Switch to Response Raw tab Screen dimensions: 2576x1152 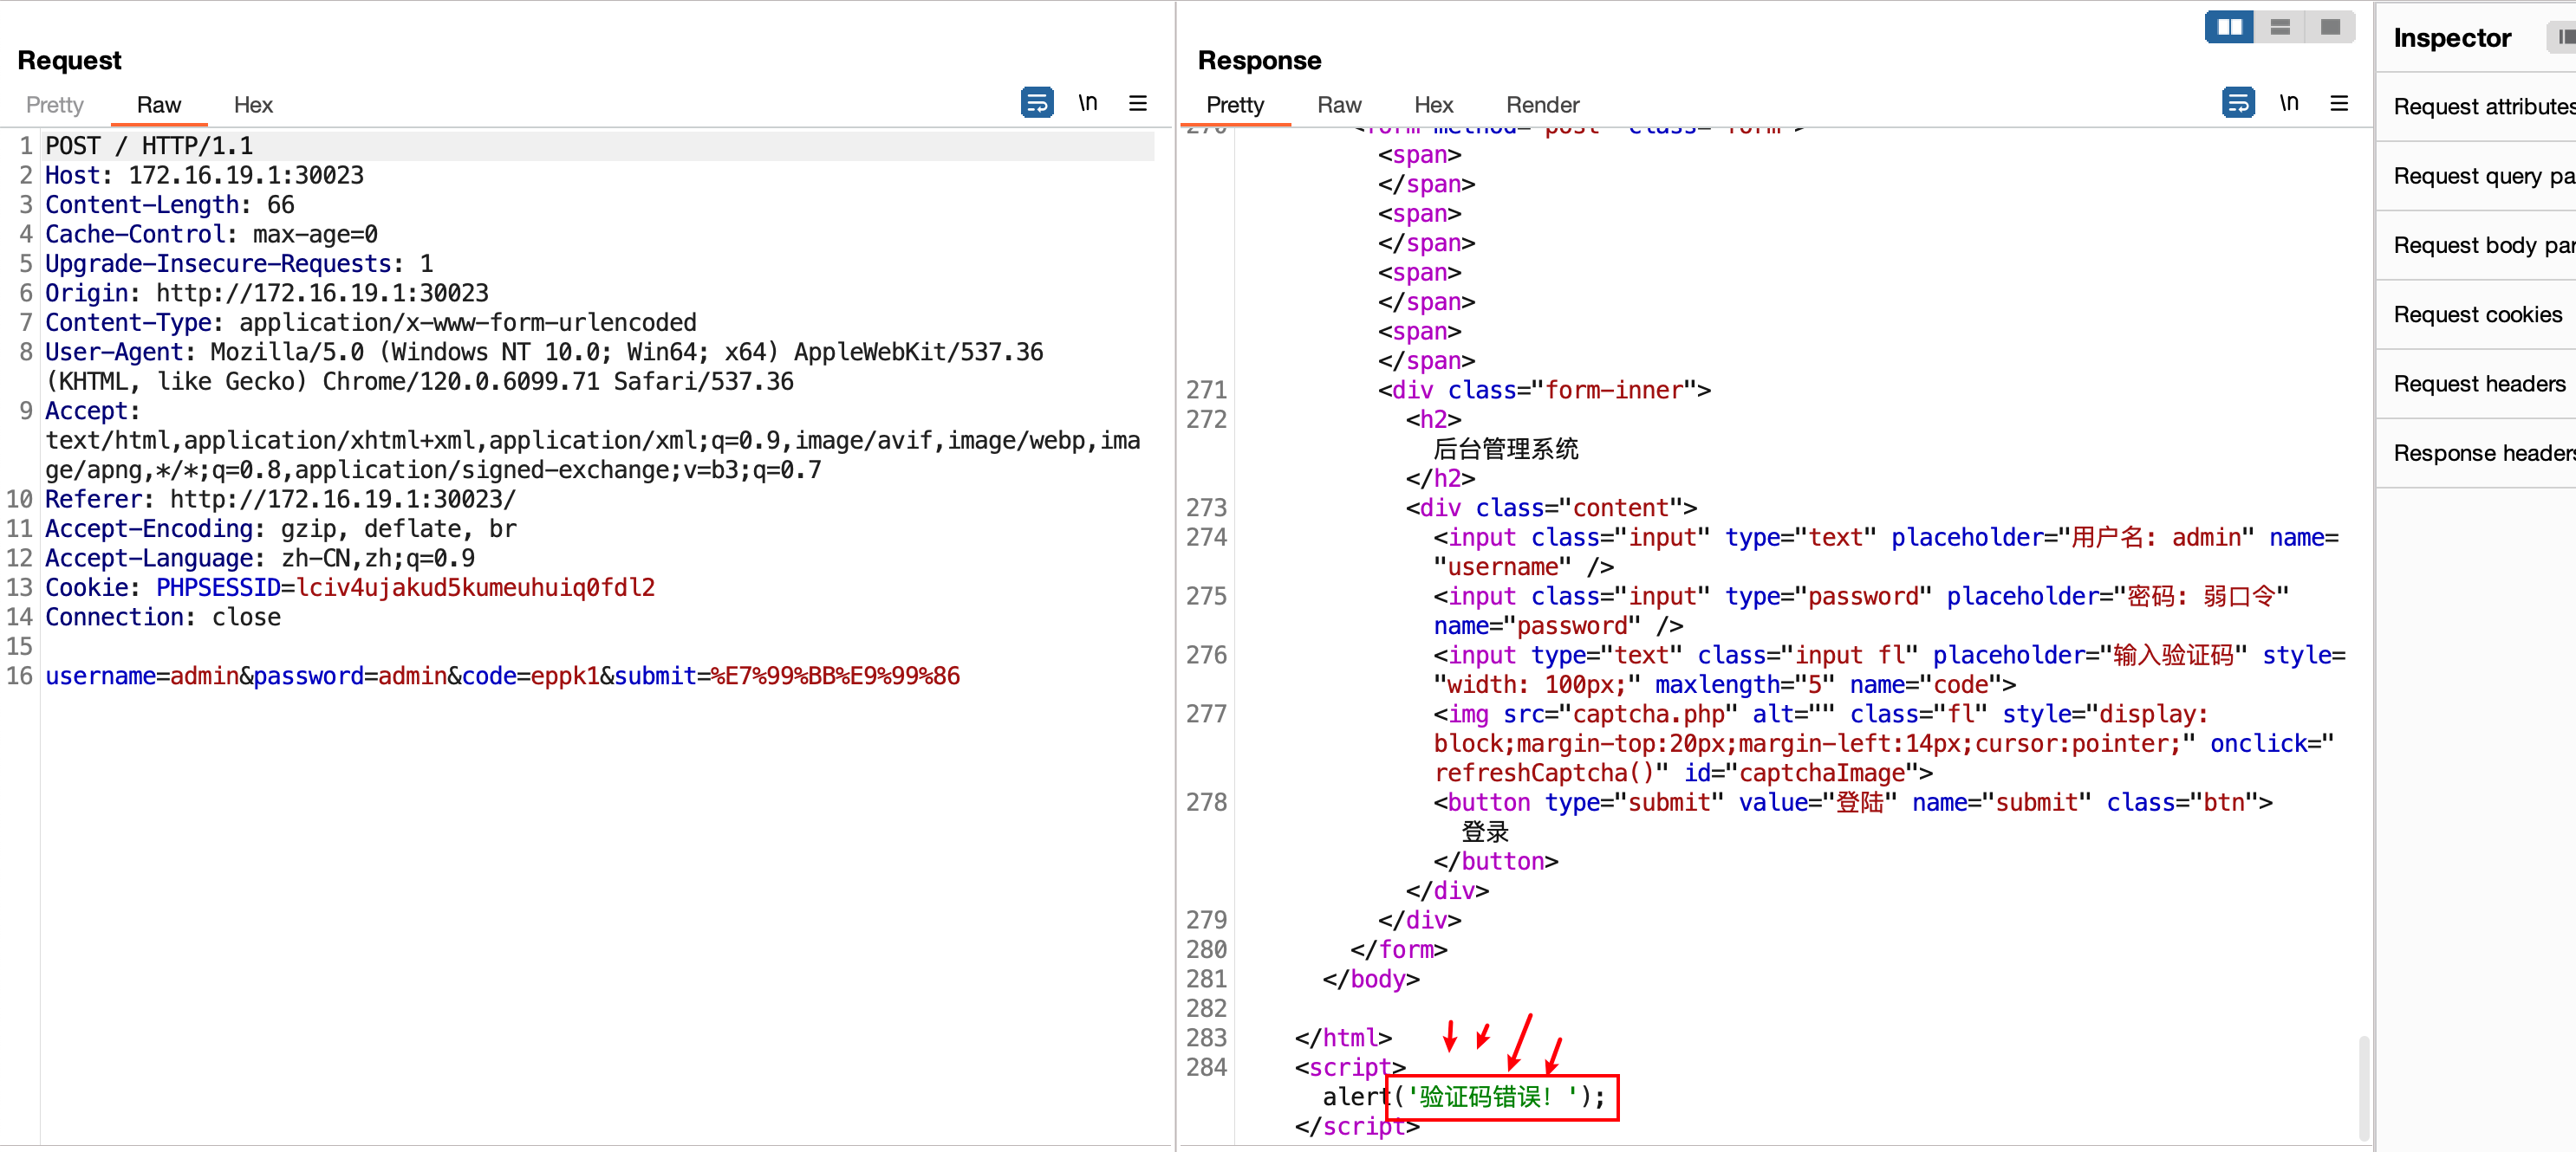click(1339, 105)
